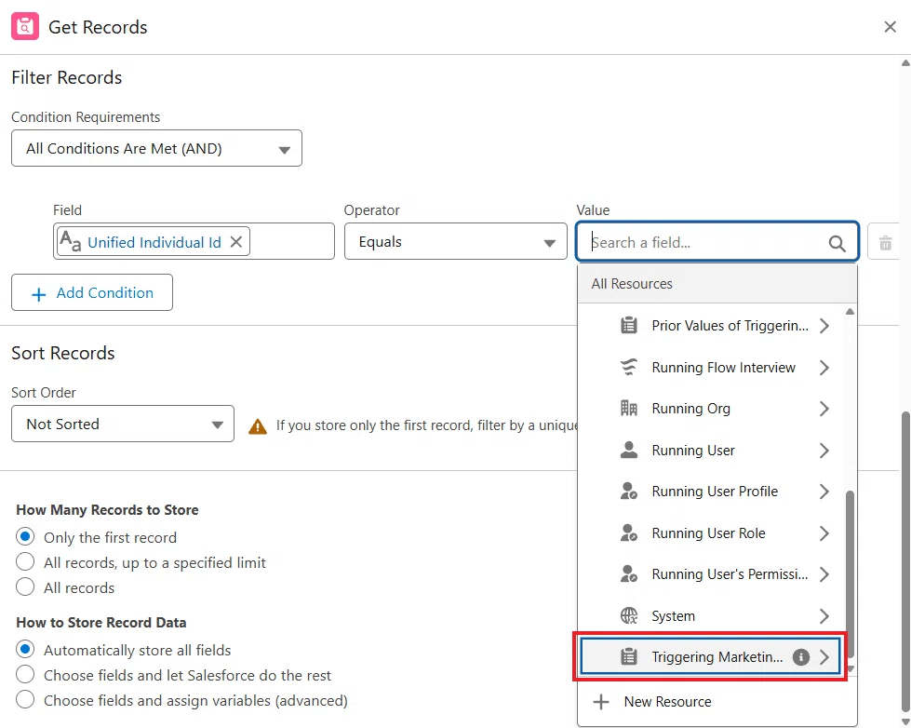Image resolution: width=911 pixels, height=728 pixels.
Task: Select the All records radio button
Action: pos(25,586)
